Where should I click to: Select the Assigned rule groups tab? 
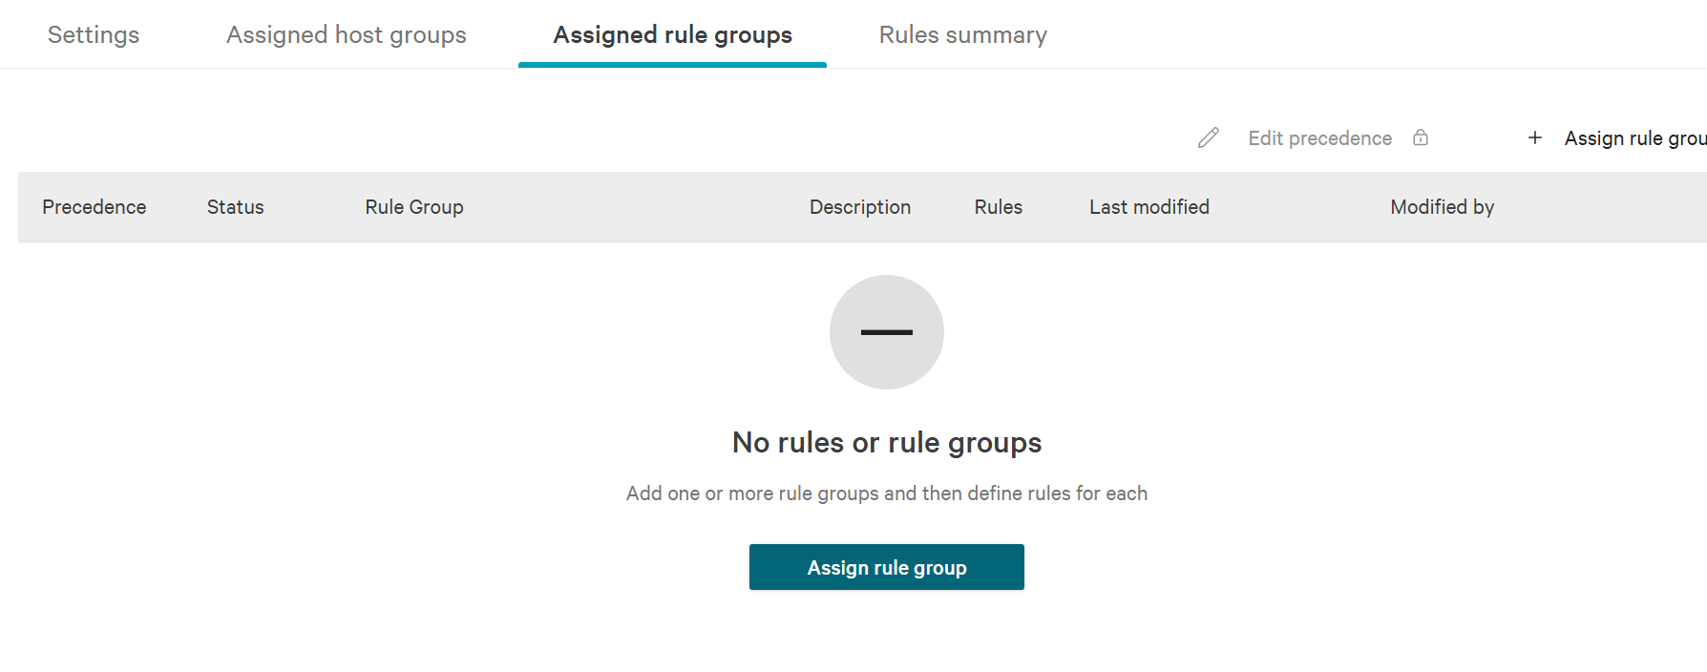[671, 34]
